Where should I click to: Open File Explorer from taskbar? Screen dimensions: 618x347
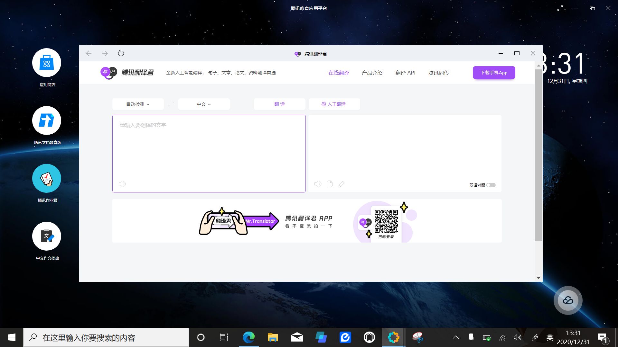click(273, 337)
